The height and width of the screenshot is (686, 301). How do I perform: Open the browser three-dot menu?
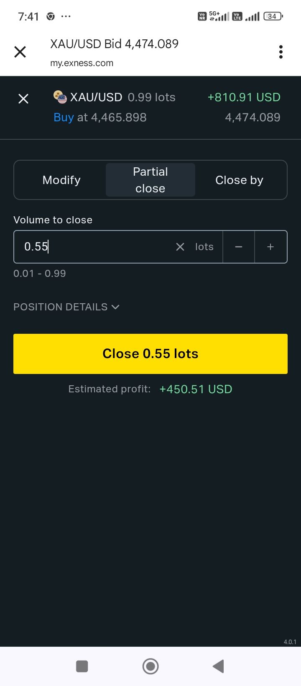coord(281,52)
